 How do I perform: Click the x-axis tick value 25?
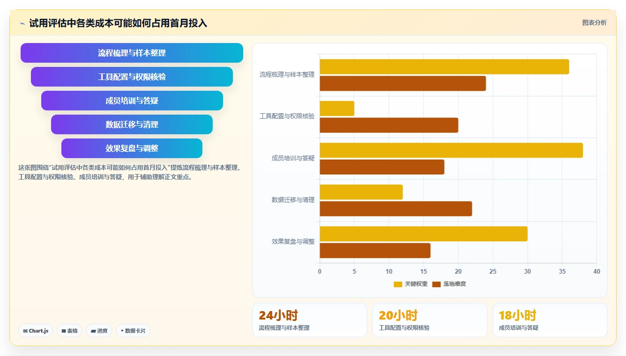click(x=493, y=271)
